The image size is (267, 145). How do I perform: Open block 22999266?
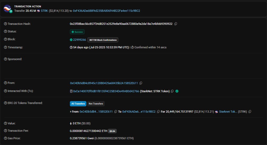[x=80, y=40]
